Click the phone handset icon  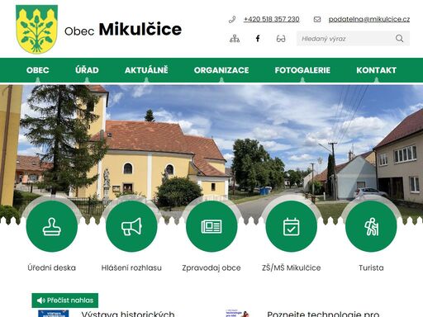[x=232, y=19]
